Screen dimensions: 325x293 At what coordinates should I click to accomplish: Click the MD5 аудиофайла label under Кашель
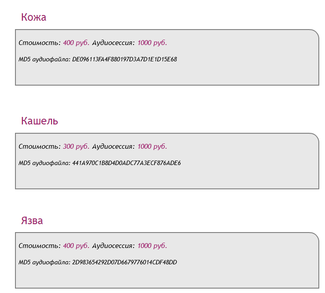click(x=45, y=163)
